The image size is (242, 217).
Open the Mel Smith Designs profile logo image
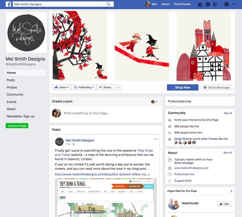point(26,33)
